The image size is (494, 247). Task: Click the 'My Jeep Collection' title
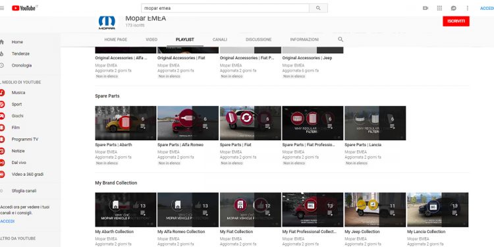coord(362,232)
